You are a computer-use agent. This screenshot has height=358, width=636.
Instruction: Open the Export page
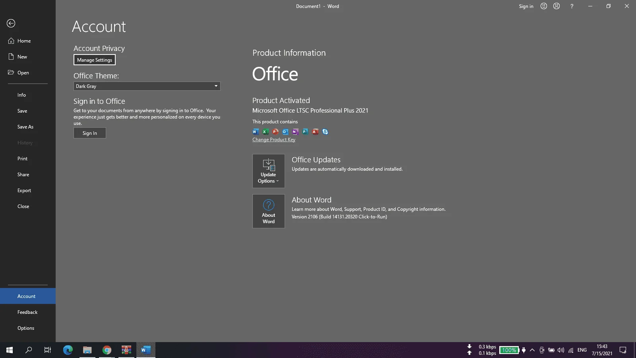tap(28, 191)
